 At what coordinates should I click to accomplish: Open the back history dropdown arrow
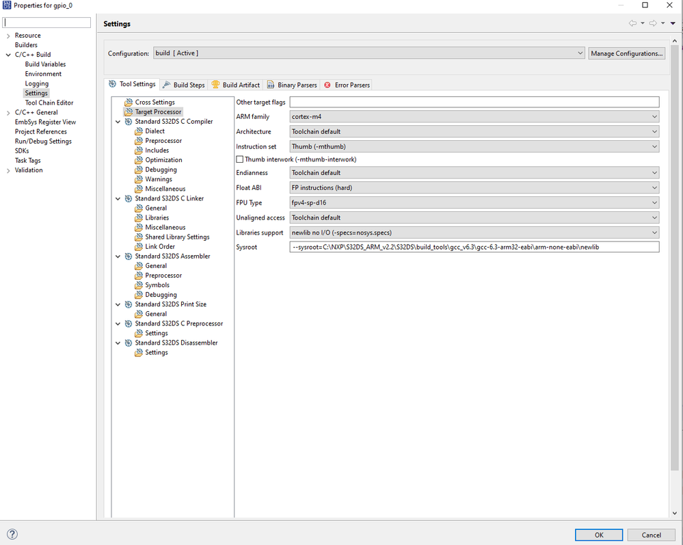643,23
